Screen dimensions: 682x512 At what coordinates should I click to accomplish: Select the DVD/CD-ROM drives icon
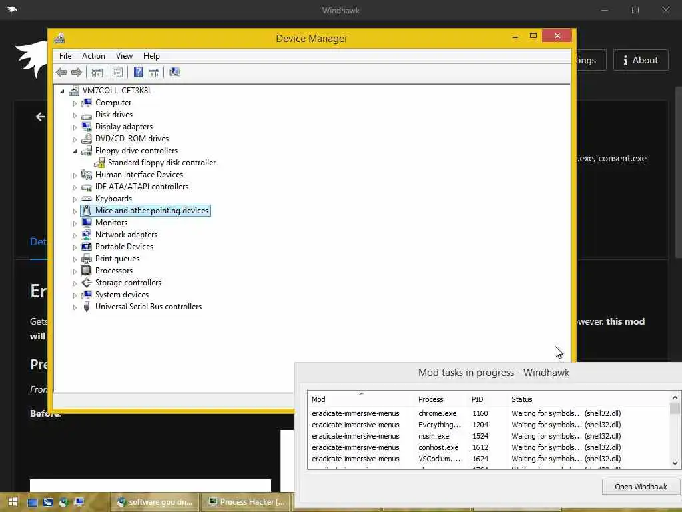(x=87, y=139)
